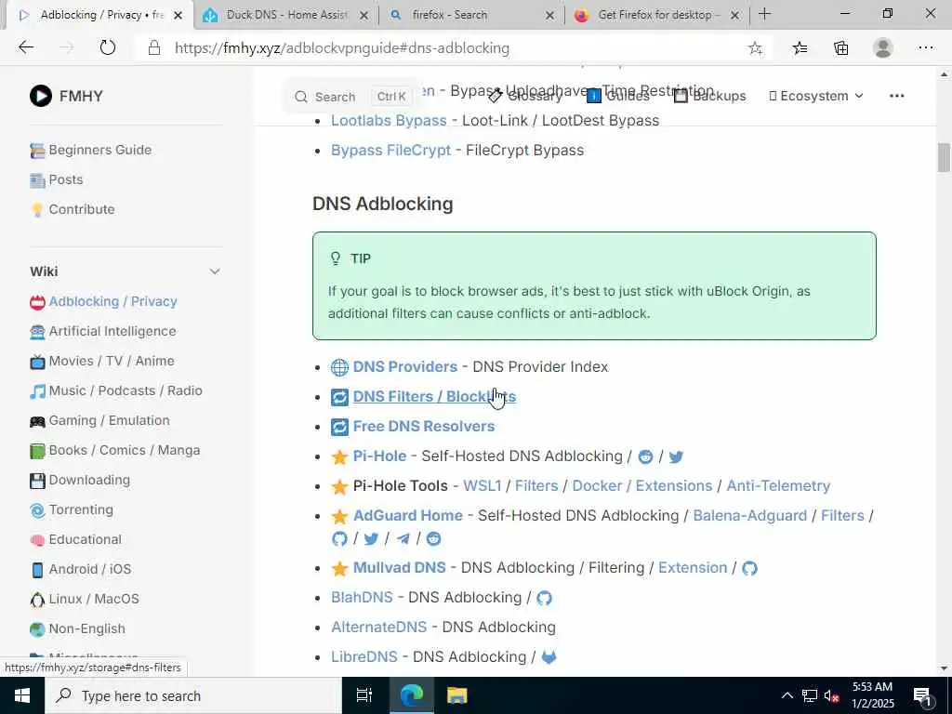Open Task View on the taskbar

coord(364,695)
